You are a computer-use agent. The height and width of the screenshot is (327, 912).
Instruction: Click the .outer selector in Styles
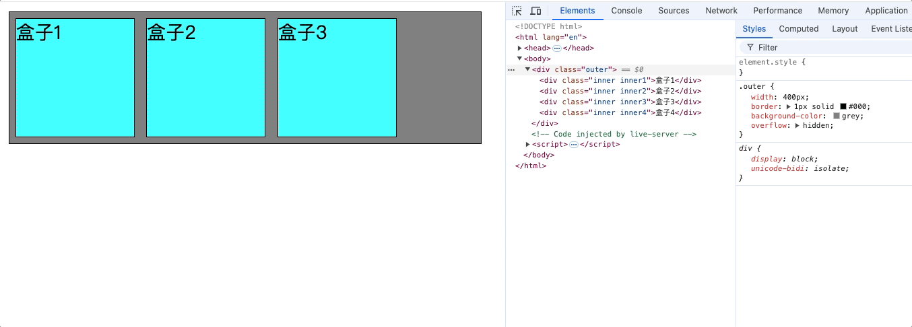pyautogui.click(x=752, y=87)
